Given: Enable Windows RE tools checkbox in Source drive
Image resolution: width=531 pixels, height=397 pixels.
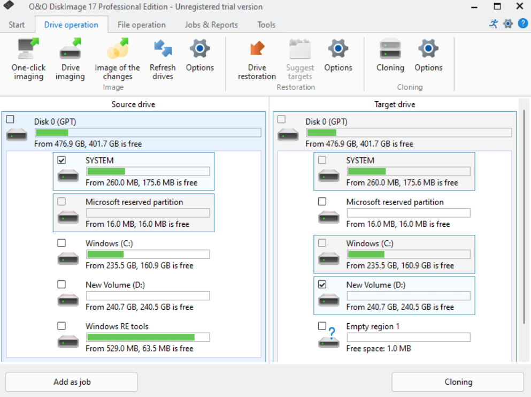Looking at the screenshot, I should 61,326.
